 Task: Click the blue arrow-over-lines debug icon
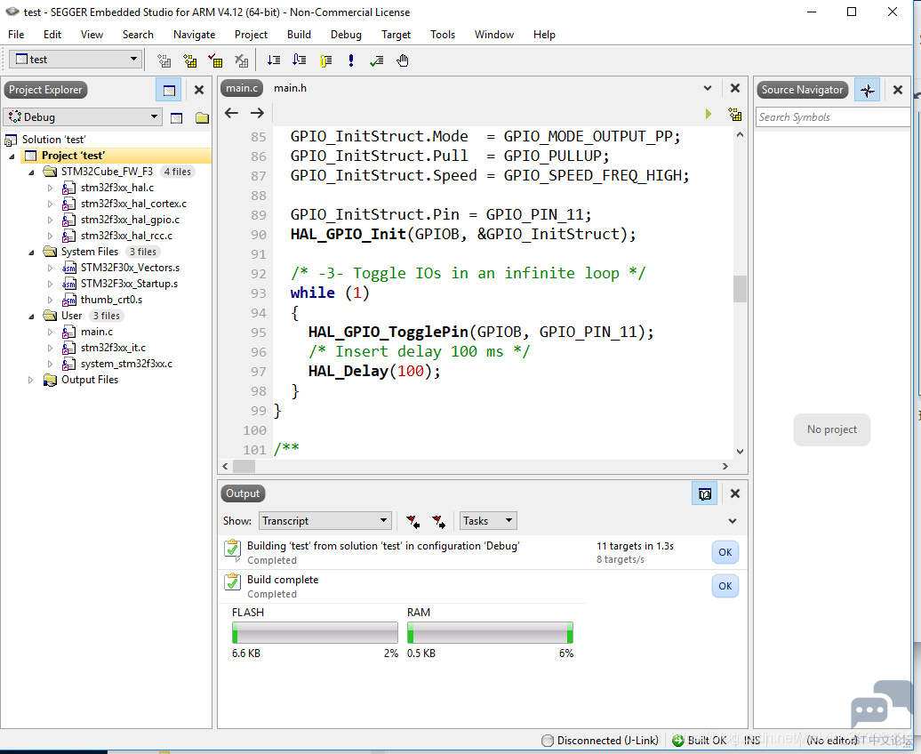[x=274, y=60]
